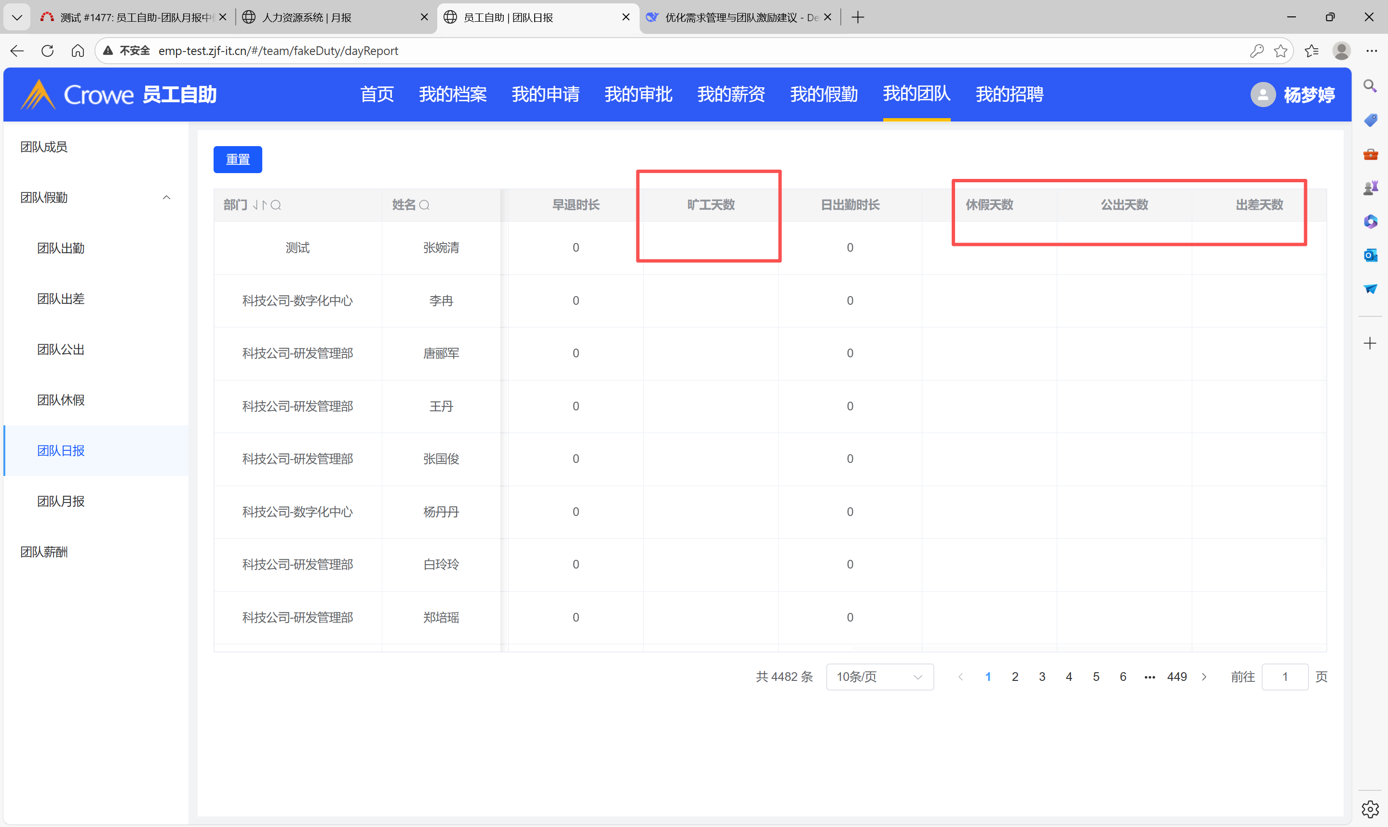Open the 10条/页 page size dropdown
The height and width of the screenshot is (827, 1388).
pos(879,677)
